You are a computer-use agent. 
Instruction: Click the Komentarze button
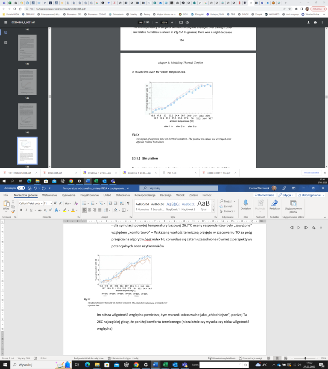(264, 195)
